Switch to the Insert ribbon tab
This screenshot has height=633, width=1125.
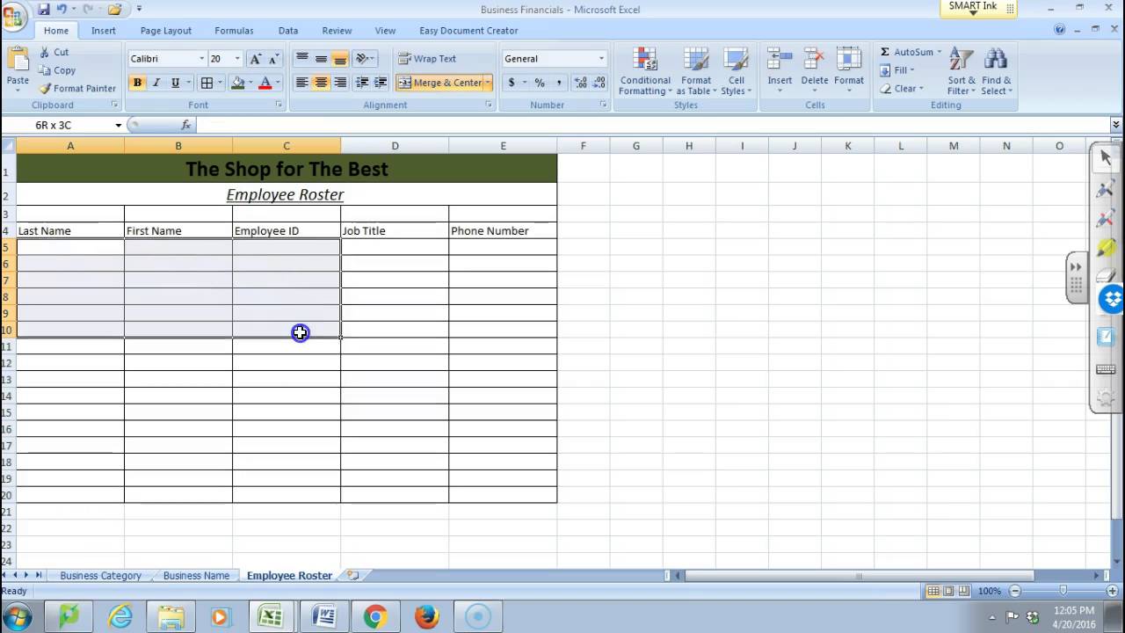103,31
